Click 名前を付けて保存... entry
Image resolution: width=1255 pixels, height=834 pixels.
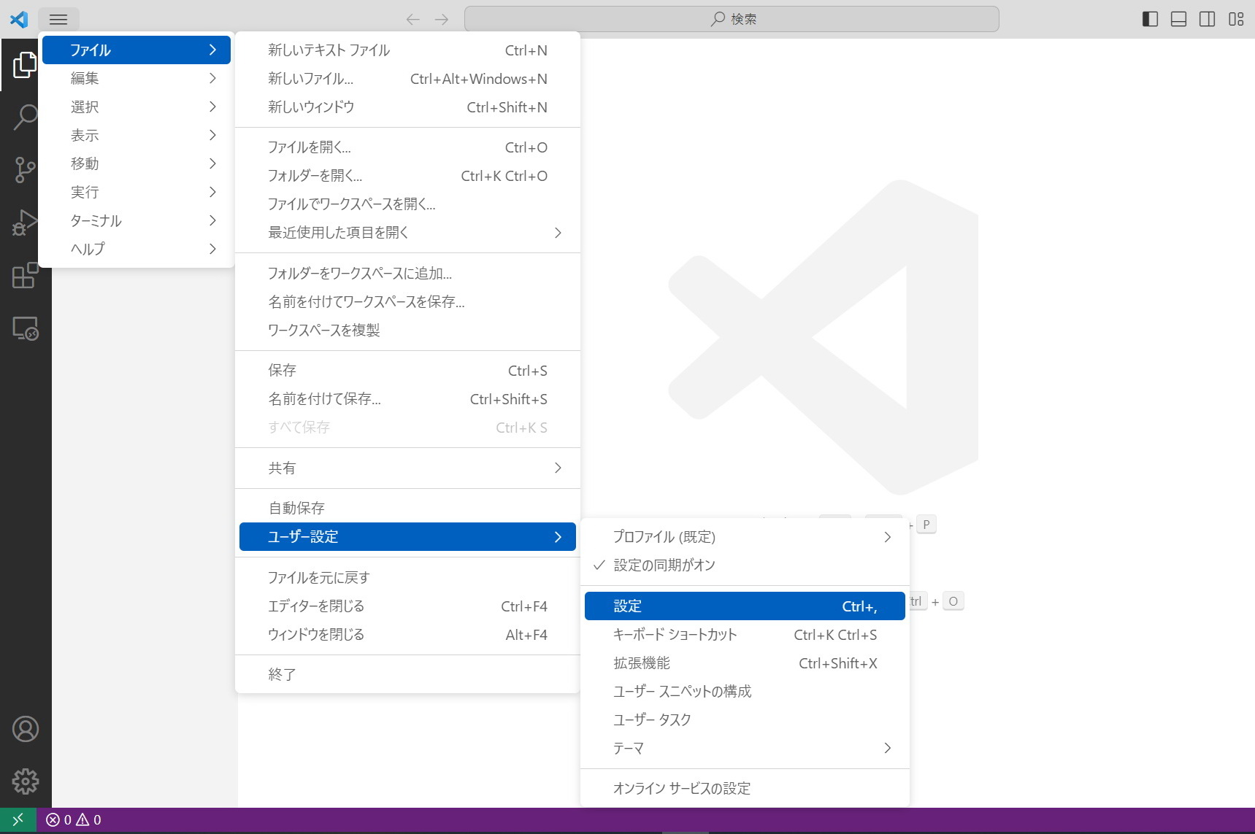point(407,399)
